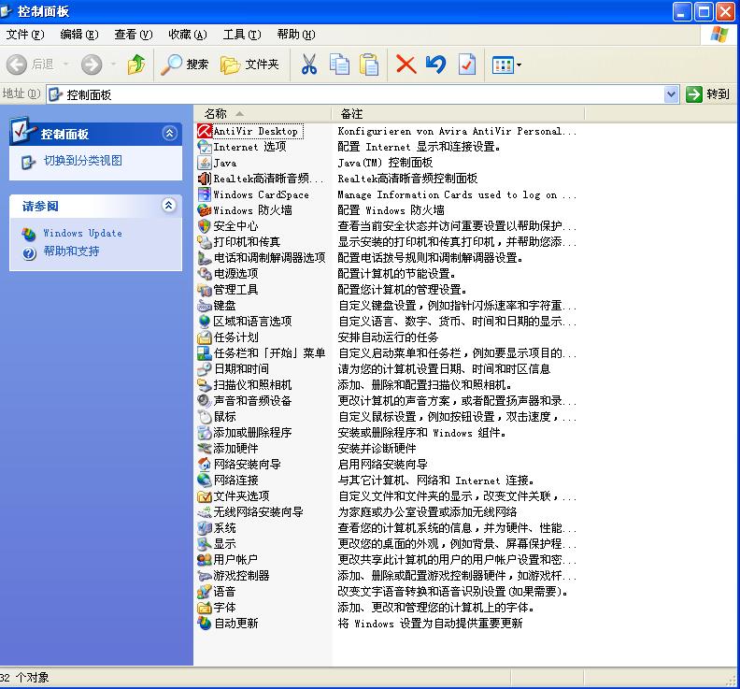Click the Realtek audio speaker icon
Viewport: 740px width, 689px height.
(205, 179)
